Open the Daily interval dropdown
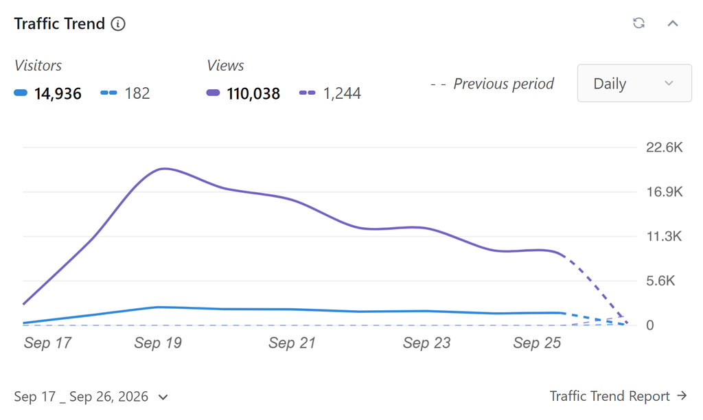Viewport: 703px width, 420px height. point(634,83)
